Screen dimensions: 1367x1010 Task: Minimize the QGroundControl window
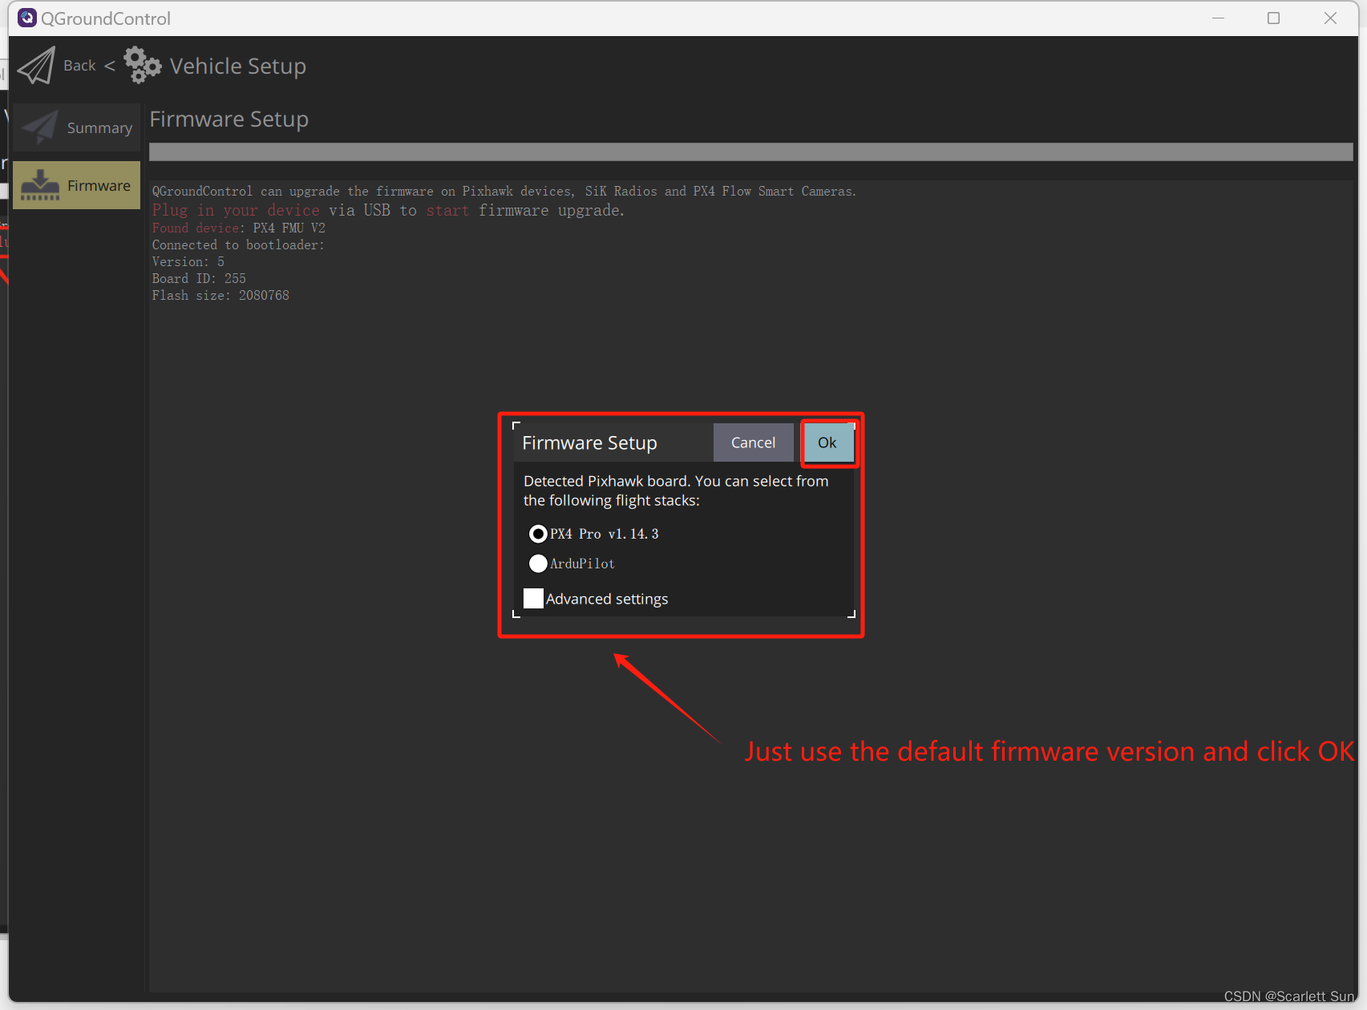click(1218, 18)
